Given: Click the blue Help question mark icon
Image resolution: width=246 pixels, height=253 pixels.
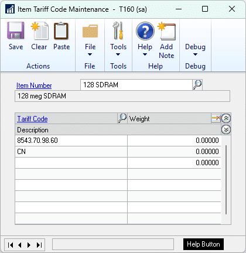Looking at the screenshot, I should [145, 31].
